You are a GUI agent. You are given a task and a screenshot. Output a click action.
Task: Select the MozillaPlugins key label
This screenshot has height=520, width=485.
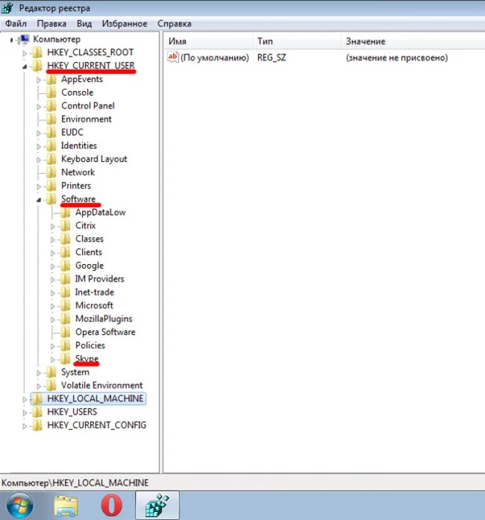pos(104,318)
